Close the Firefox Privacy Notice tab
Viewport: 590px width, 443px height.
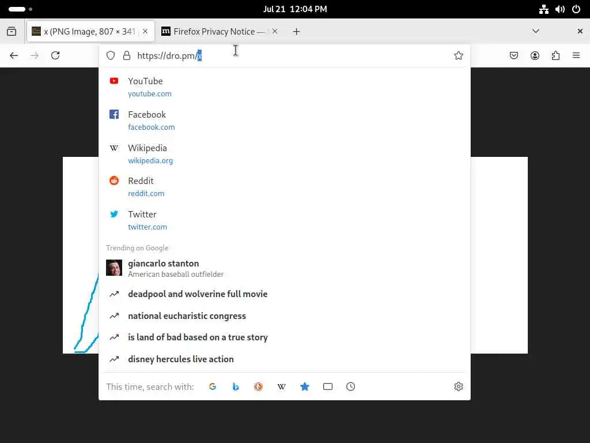[275, 32]
